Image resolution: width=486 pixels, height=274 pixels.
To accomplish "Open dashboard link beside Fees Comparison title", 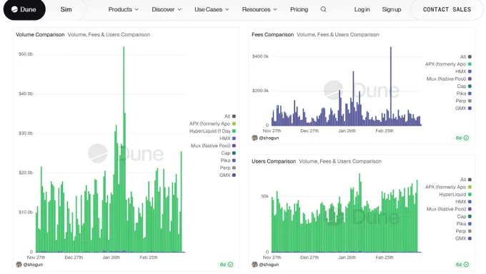I will click(338, 35).
